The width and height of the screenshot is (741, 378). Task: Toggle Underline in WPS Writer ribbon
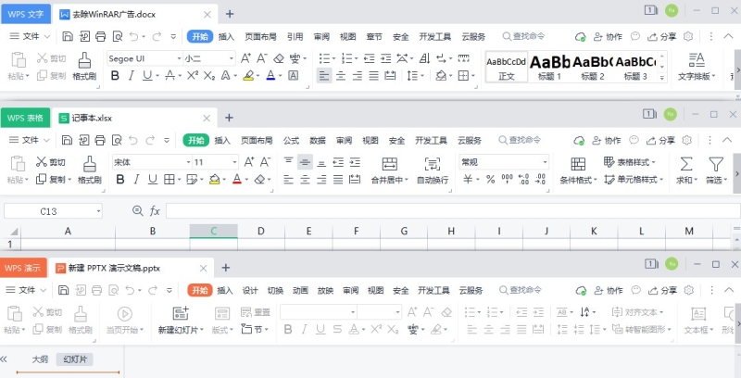(147, 75)
